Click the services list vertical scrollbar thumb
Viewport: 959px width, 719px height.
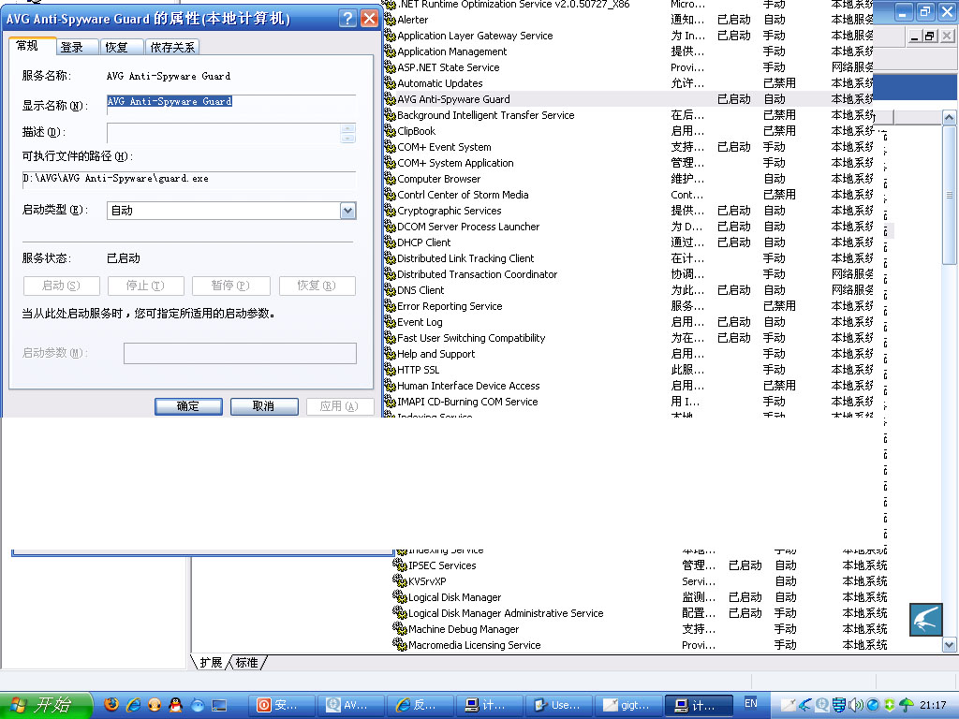[x=950, y=195]
